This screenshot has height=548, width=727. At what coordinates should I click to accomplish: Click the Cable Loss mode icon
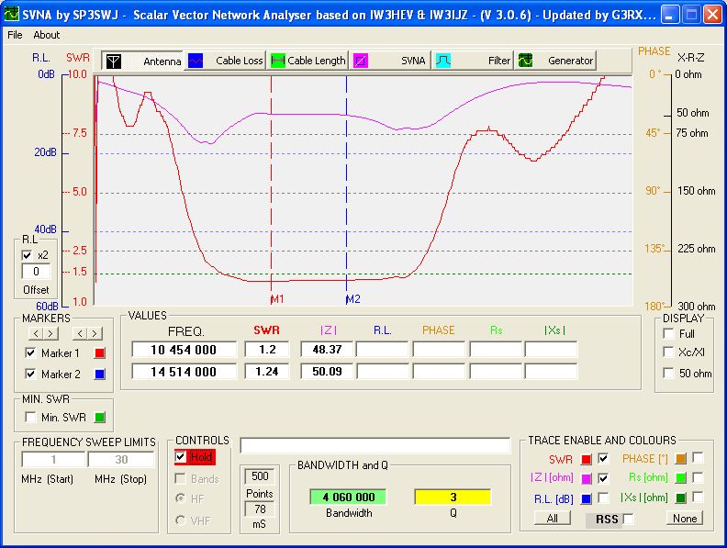(196, 61)
